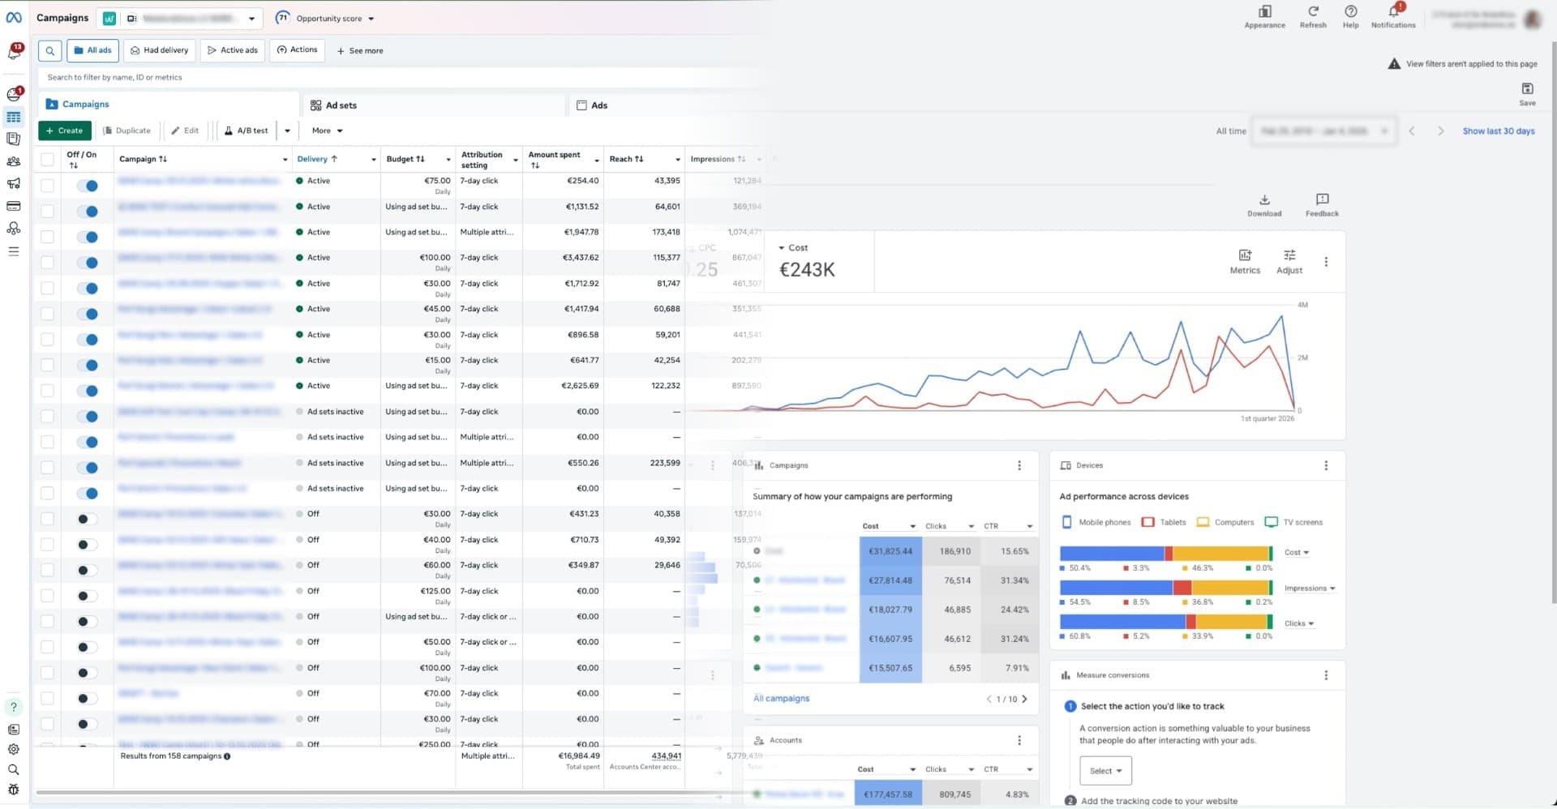Image resolution: width=1557 pixels, height=809 pixels.
Task: Open Events Manager icon in sidebar
Action: point(13,228)
